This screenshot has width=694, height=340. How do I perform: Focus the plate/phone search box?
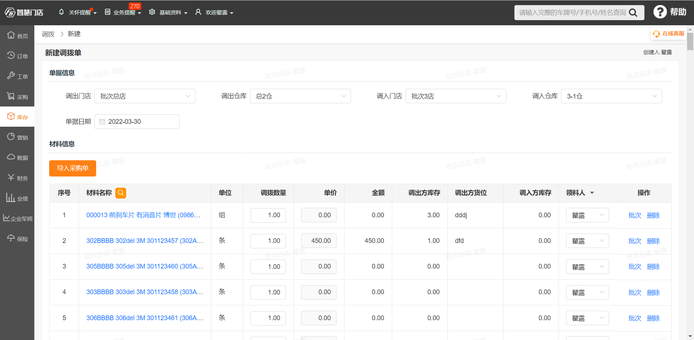tap(573, 13)
